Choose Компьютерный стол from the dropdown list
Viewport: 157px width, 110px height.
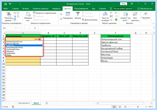[24, 41]
